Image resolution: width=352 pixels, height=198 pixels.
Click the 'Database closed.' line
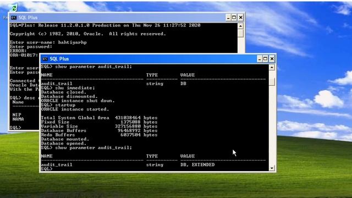(x=64, y=92)
